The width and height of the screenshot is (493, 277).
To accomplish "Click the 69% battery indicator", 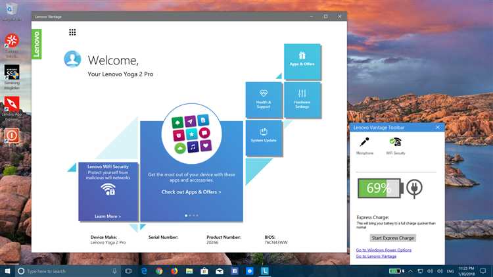I will 381,188.
